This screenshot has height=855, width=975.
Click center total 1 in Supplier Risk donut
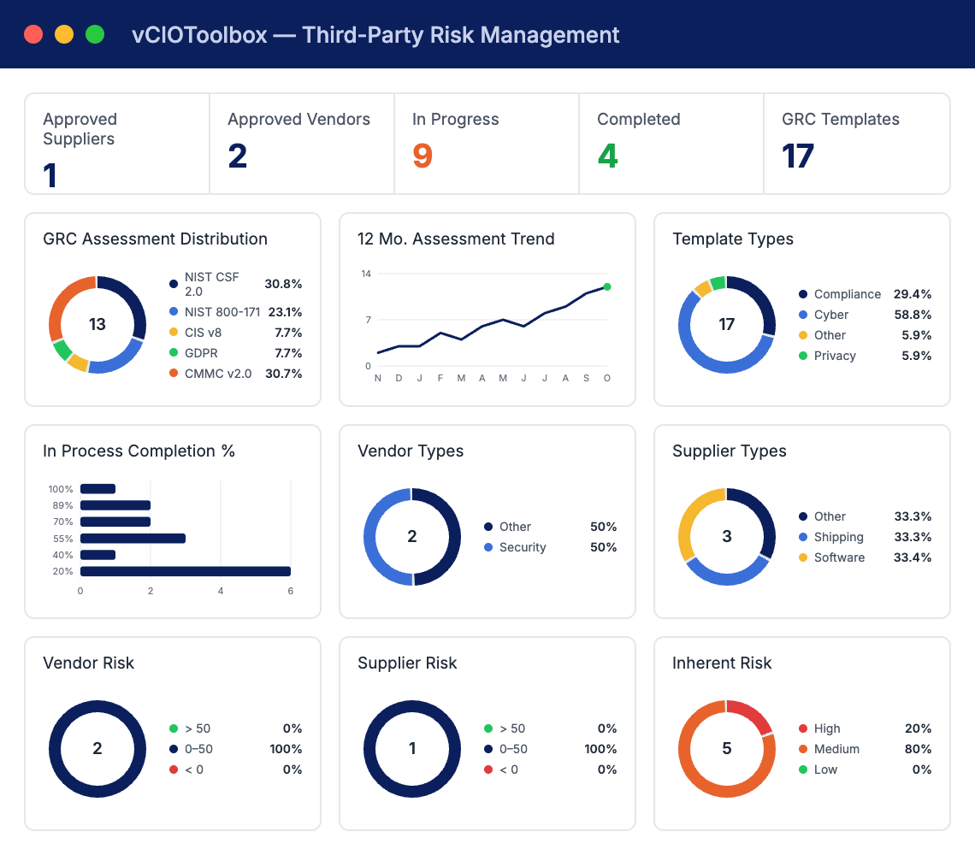pos(411,748)
